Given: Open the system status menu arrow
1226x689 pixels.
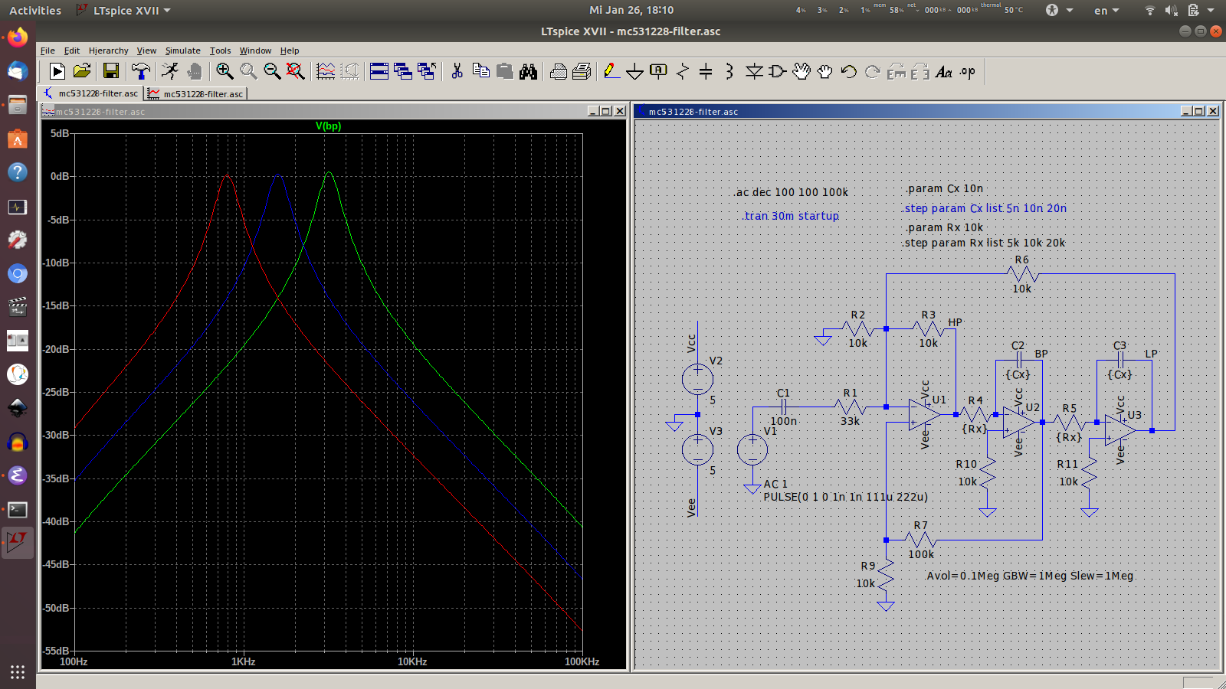Looking at the screenshot, I should (1211, 11).
